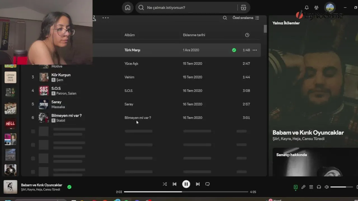
Task: Click the Eklenme tarihi column header
Action: click(194, 35)
